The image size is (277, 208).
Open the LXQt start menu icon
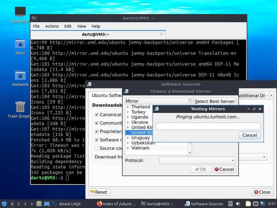pos(4,204)
